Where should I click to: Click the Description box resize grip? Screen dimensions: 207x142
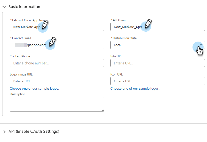pyautogui.click(x=103, y=110)
